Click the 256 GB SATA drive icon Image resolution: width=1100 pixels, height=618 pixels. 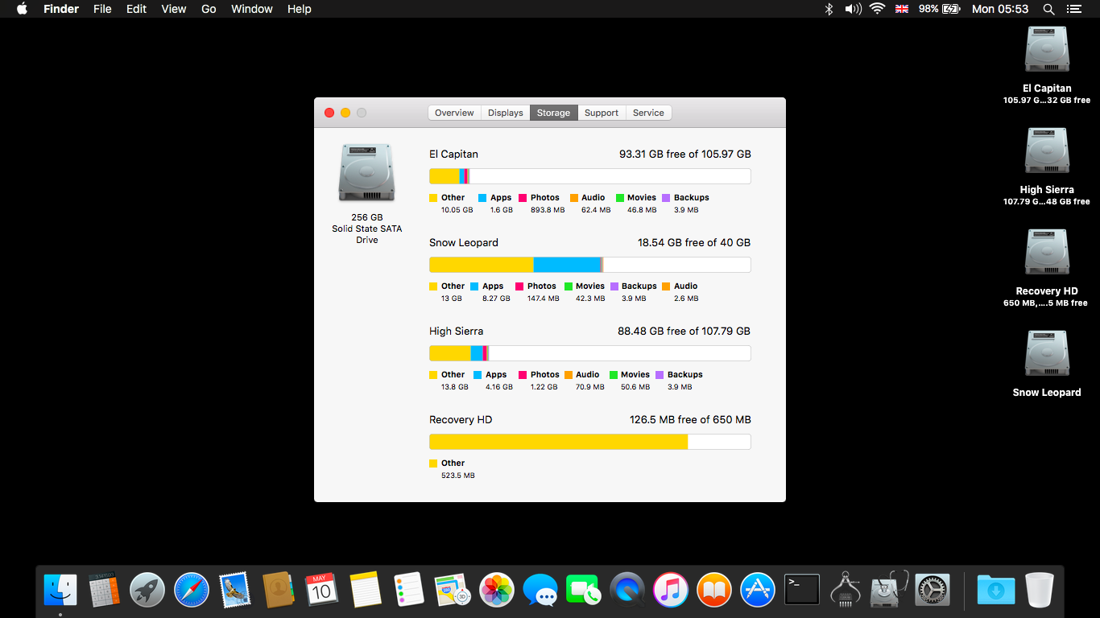tap(366, 172)
